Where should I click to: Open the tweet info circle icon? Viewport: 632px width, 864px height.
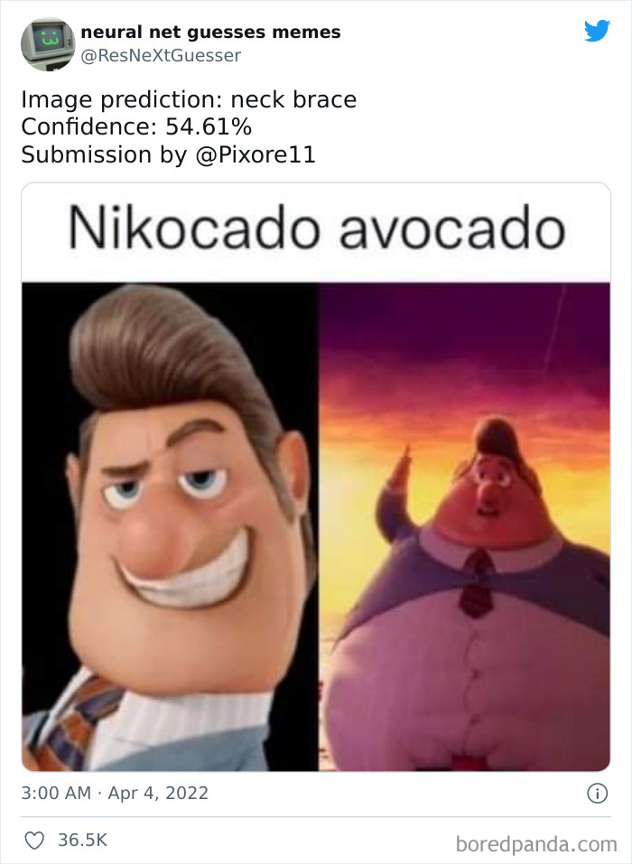click(x=598, y=793)
